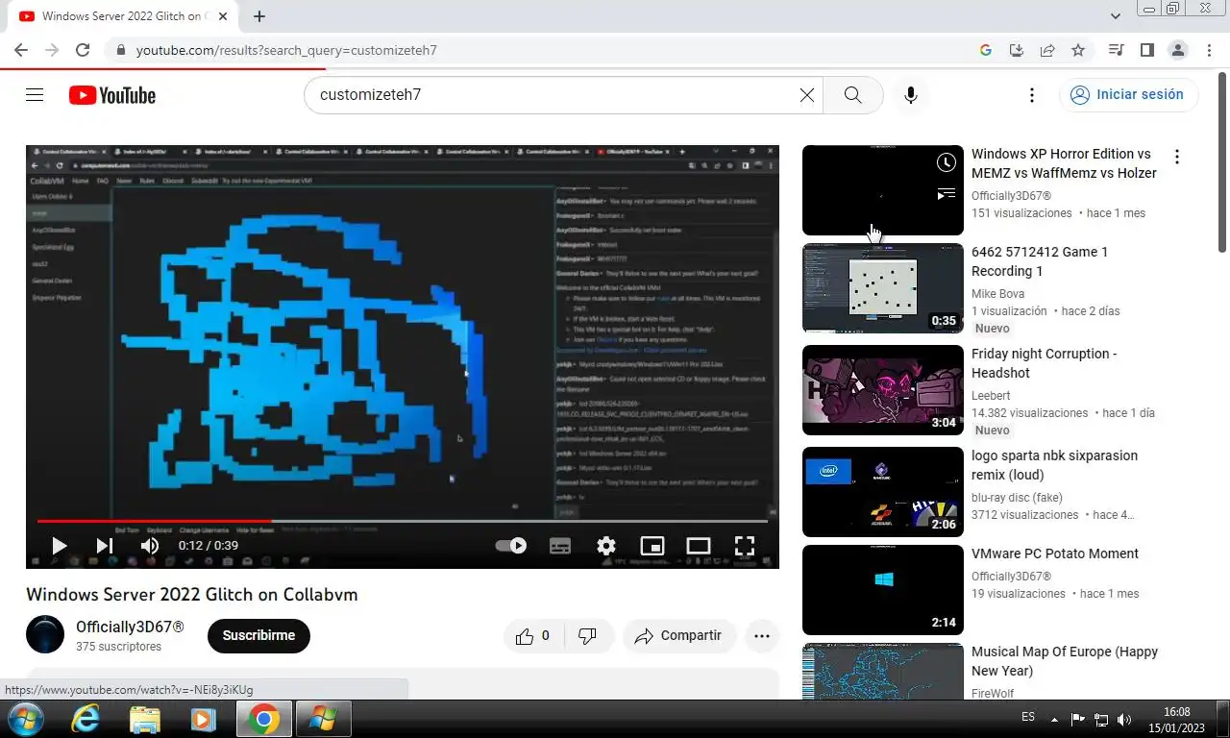Open Officially3D67 channel avatar
Image resolution: width=1230 pixels, height=738 pixels.
pyautogui.click(x=44, y=635)
